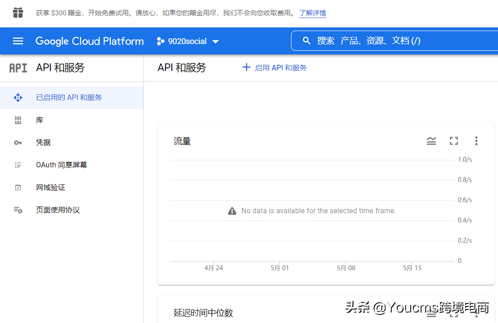This screenshot has height=323, width=498.
Task: Click the API 和服务 main page heading
Action: (x=182, y=67)
